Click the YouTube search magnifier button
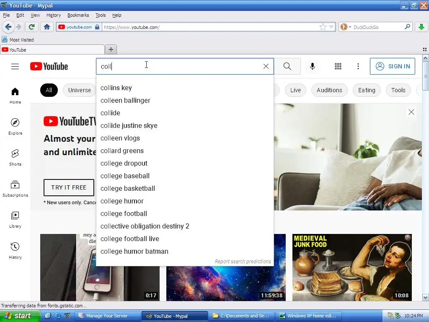429x322 pixels. 287,66
